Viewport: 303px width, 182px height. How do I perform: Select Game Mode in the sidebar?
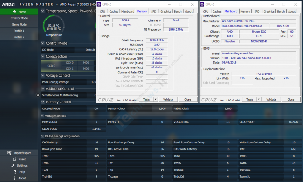click(19, 25)
